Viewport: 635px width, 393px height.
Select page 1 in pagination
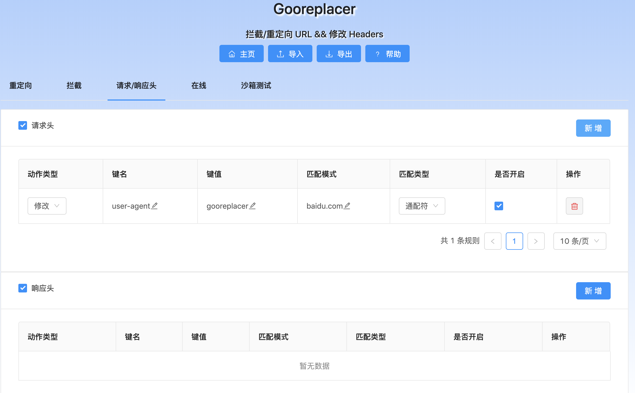pos(514,241)
